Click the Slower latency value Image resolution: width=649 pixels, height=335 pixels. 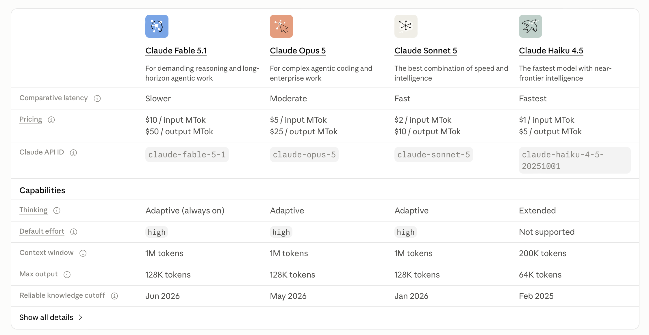pos(158,98)
